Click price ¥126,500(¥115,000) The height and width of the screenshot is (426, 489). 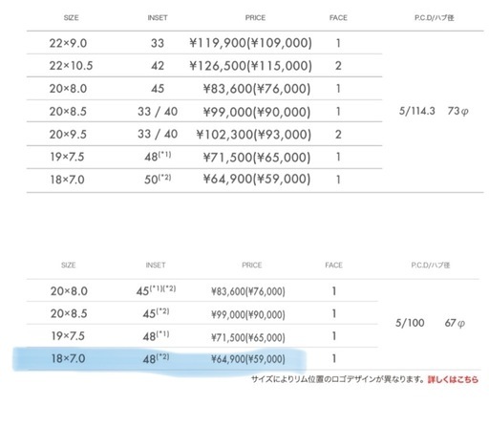pos(250,66)
